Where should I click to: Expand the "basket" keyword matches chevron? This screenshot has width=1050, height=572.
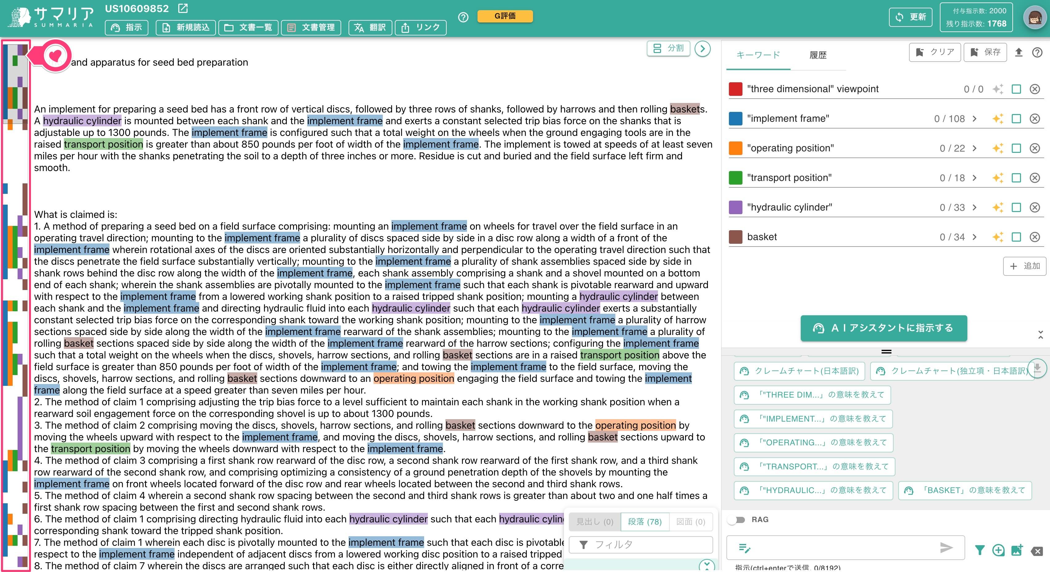(x=975, y=237)
